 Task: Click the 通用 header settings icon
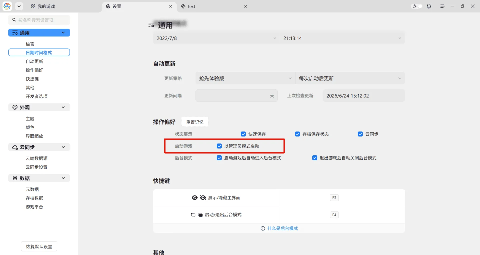coord(151,25)
